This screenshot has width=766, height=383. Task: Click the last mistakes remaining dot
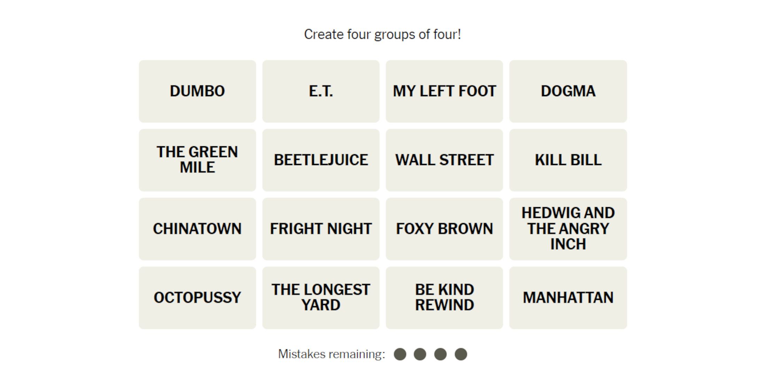[461, 354]
